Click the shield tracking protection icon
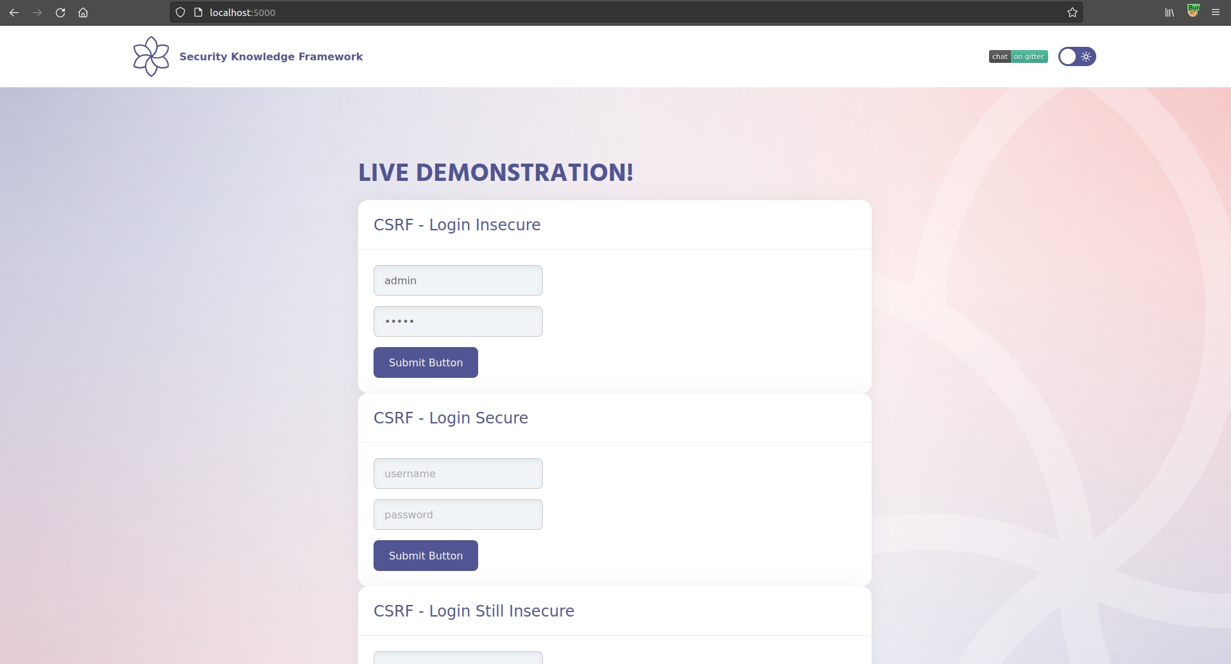 tap(180, 13)
